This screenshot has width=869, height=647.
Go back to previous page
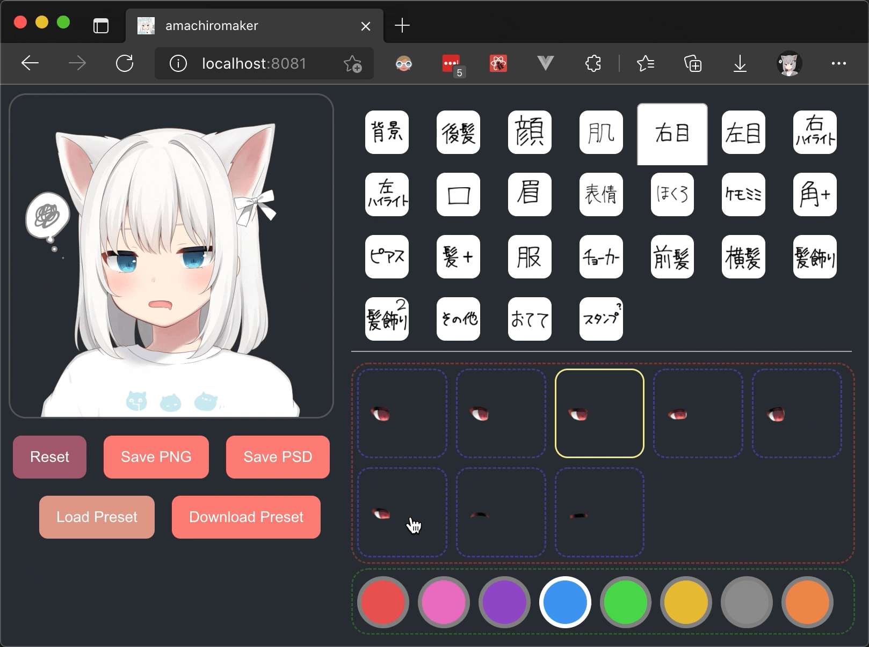[x=30, y=63]
